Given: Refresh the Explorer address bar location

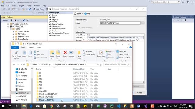Looking at the screenshot, I should point(100,65).
